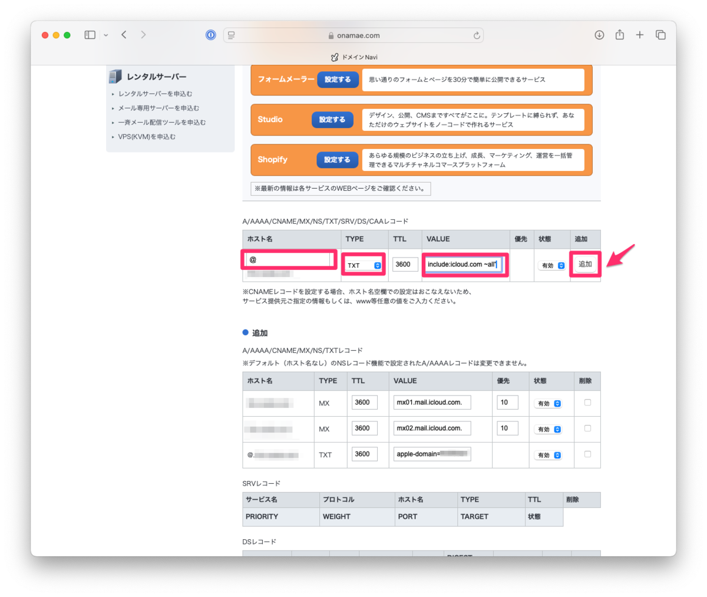
Task: Open the sidebar menu chevron
Action: tap(106, 35)
